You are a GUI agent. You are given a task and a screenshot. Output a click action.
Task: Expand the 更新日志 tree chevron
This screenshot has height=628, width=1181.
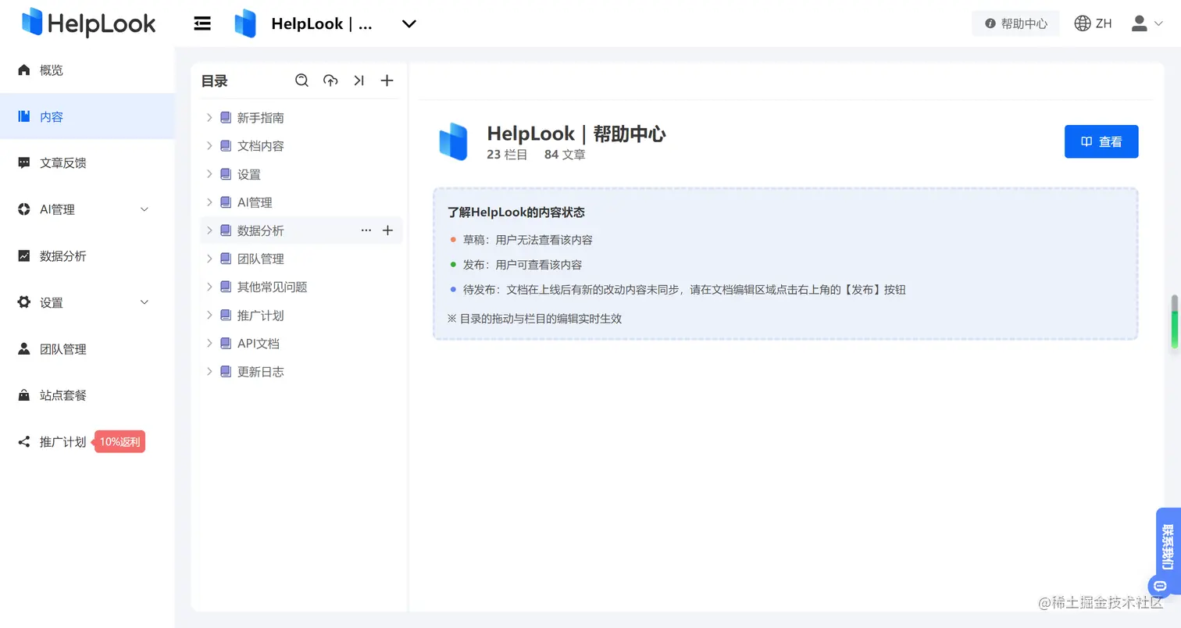[209, 371]
